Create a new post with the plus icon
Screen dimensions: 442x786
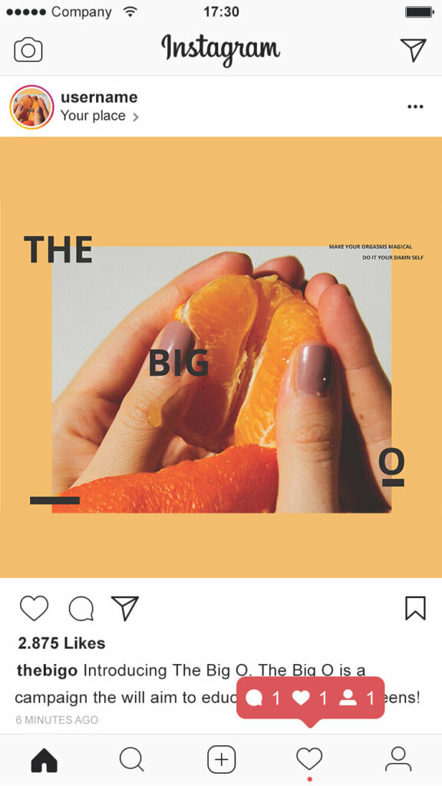click(x=222, y=759)
